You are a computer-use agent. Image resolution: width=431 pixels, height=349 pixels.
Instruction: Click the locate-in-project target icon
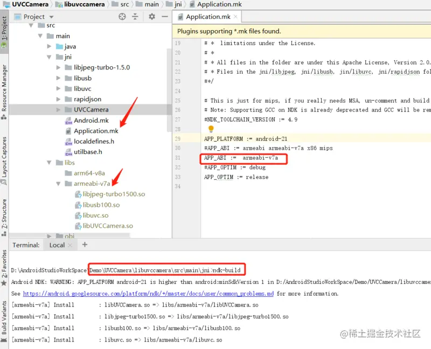[x=122, y=17]
